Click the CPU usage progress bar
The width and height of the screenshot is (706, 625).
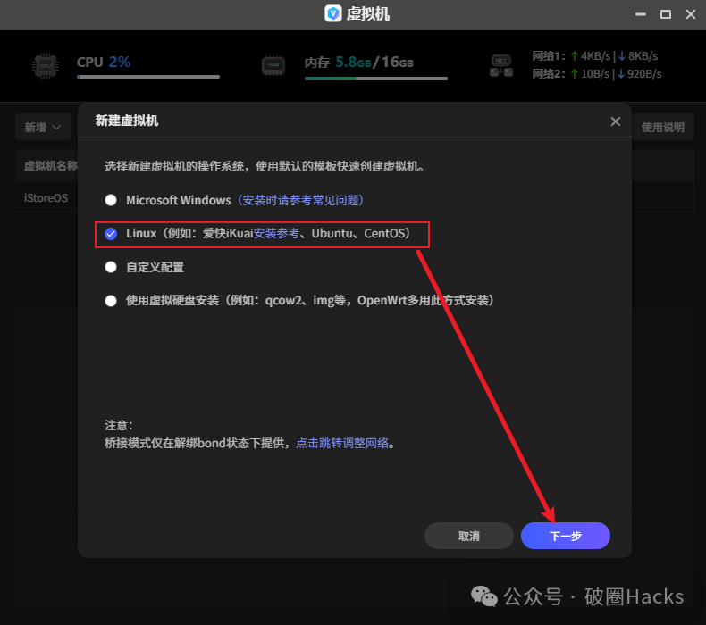pyautogui.click(x=147, y=78)
